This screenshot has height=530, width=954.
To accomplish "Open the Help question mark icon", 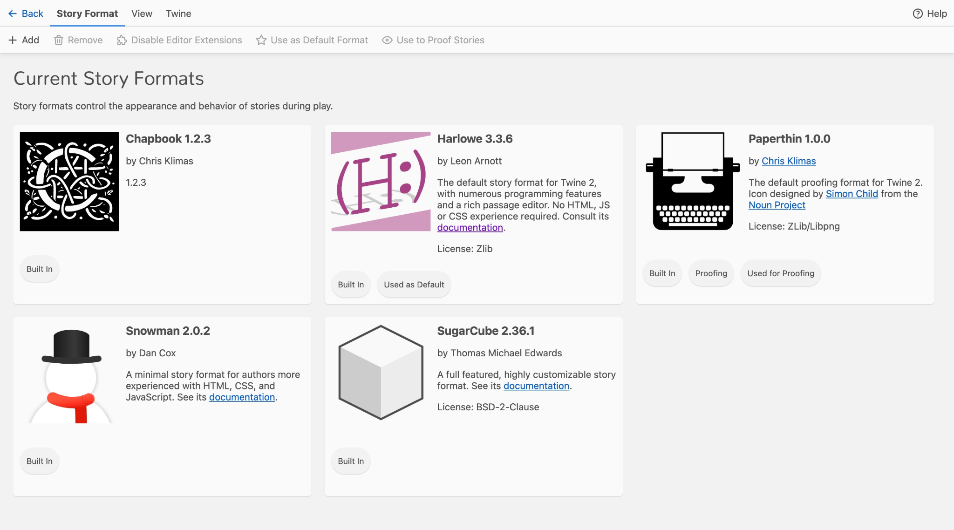I will pos(918,14).
